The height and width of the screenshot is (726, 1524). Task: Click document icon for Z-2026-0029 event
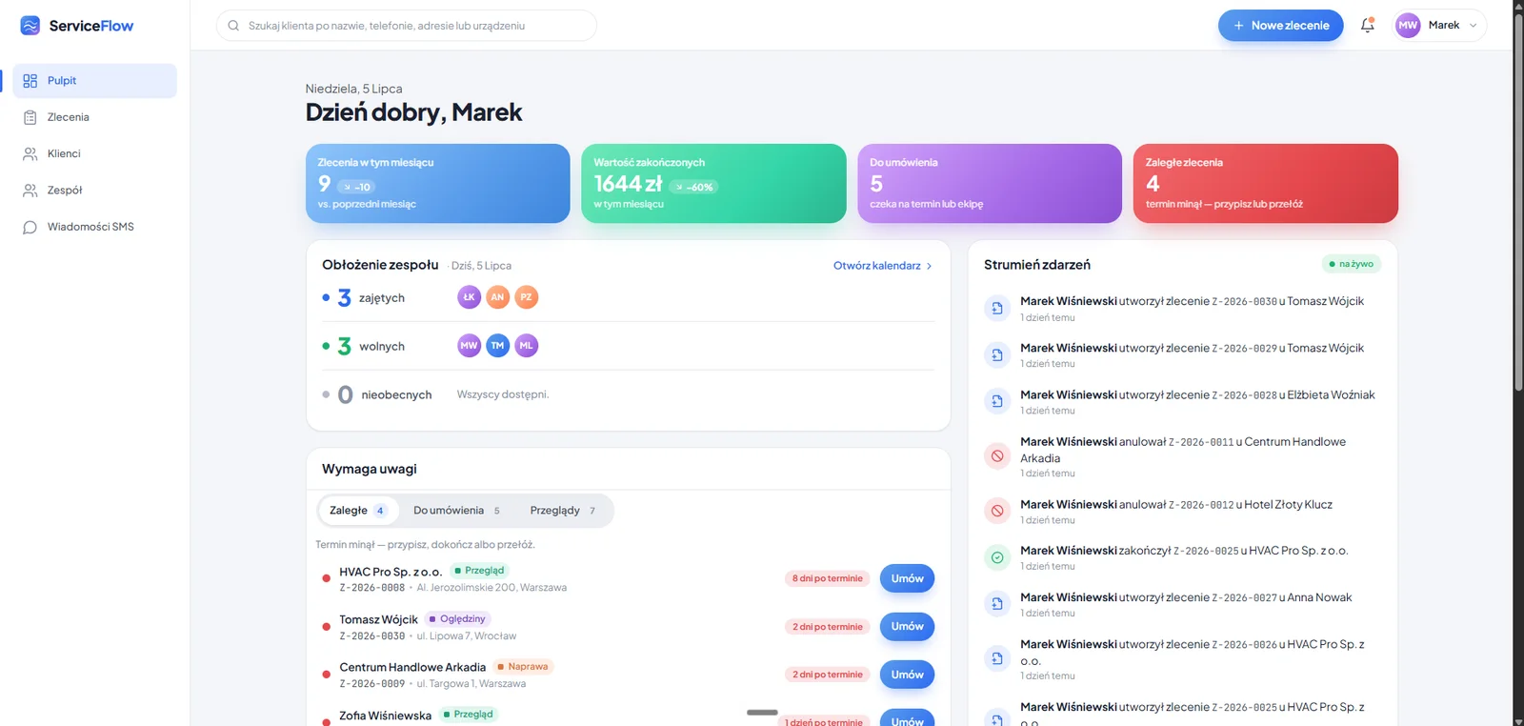(x=997, y=355)
